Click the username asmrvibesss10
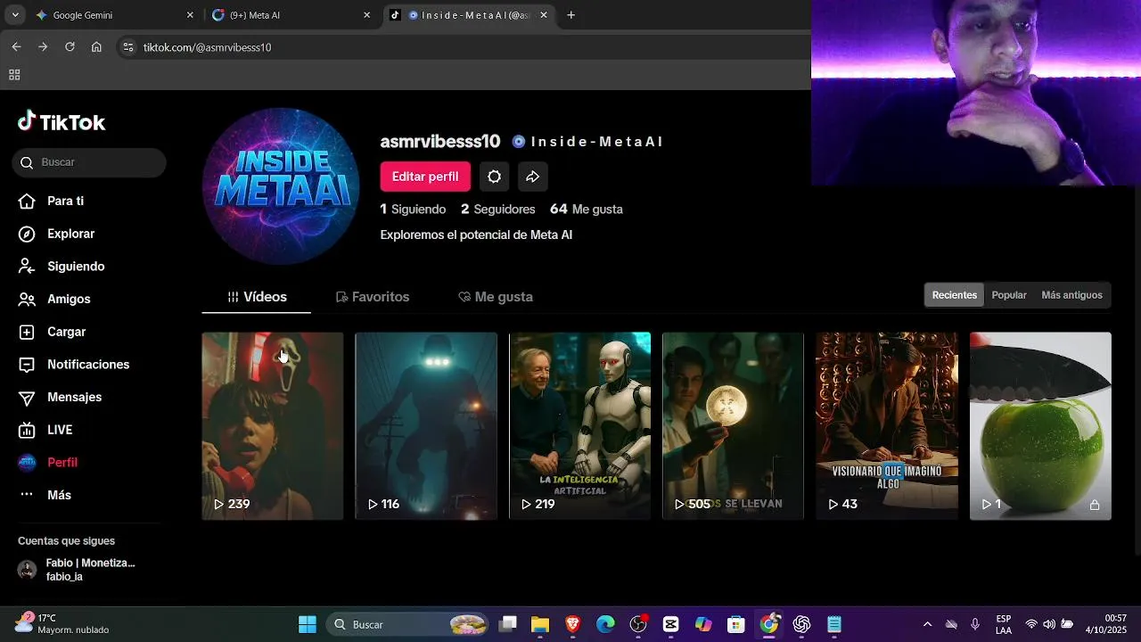 coord(440,141)
